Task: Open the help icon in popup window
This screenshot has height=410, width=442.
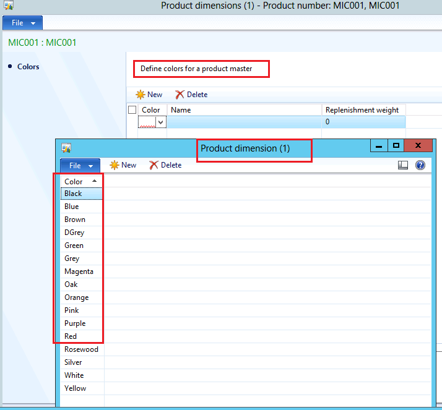Action: pos(420,165)
